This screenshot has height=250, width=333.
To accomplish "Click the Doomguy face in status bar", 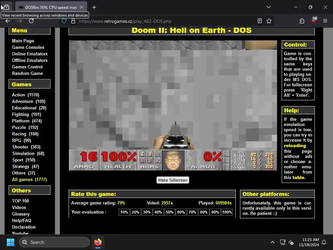I will click(173, 160).
